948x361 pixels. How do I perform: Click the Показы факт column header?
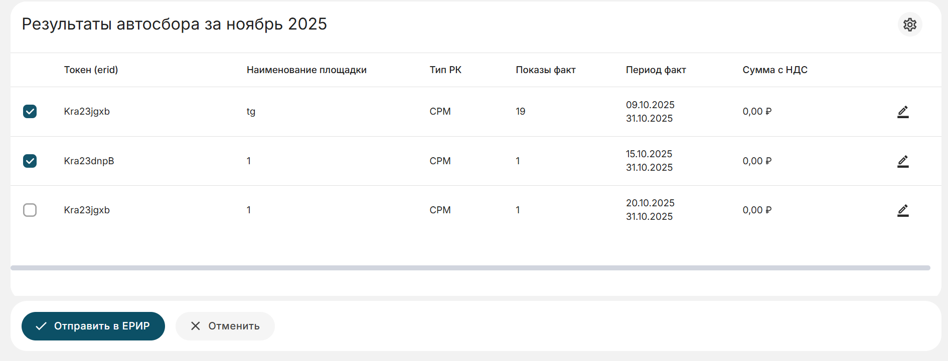(545, 70)
